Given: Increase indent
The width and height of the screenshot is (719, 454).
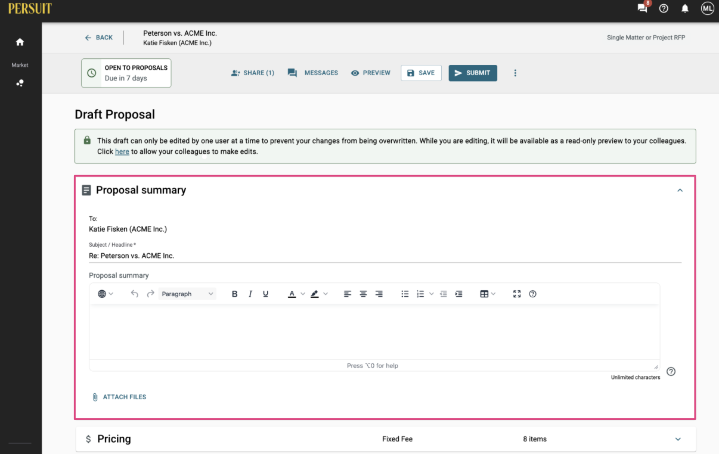Looking at the screenshot, I should 458,294.
